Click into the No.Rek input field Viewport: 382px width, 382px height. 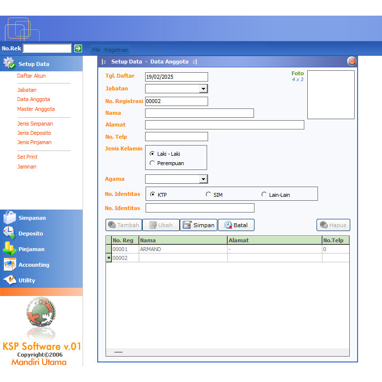pos(47,48)
